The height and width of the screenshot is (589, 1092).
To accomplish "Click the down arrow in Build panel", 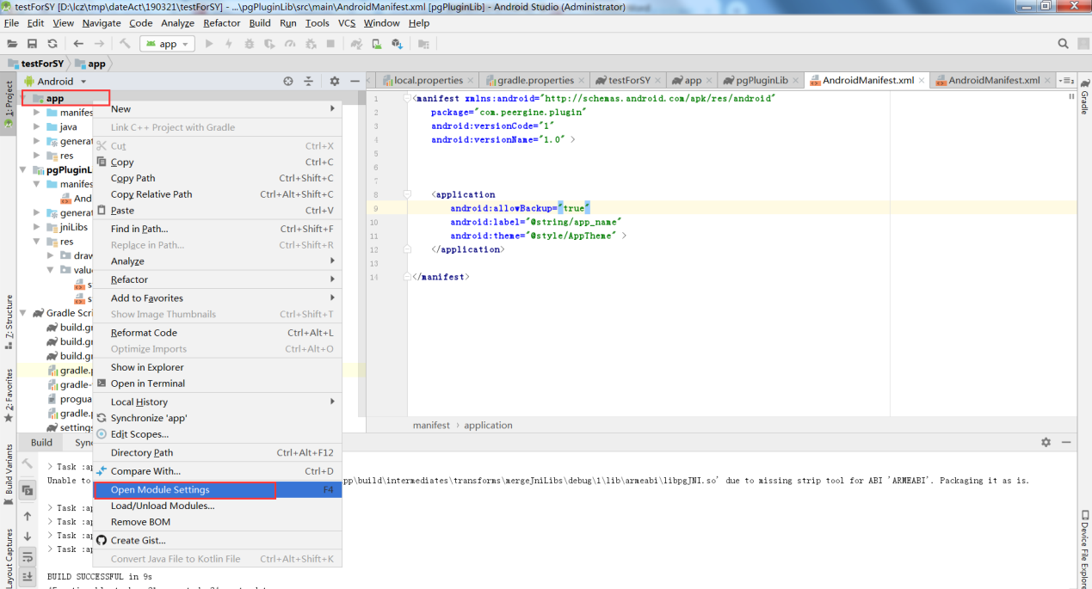I will click(x=28, y=537).
